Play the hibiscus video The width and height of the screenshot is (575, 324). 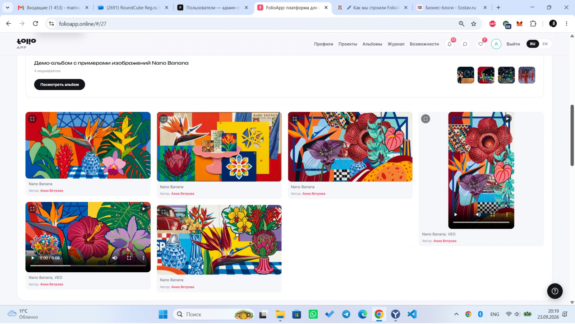[x=33, y=258]
